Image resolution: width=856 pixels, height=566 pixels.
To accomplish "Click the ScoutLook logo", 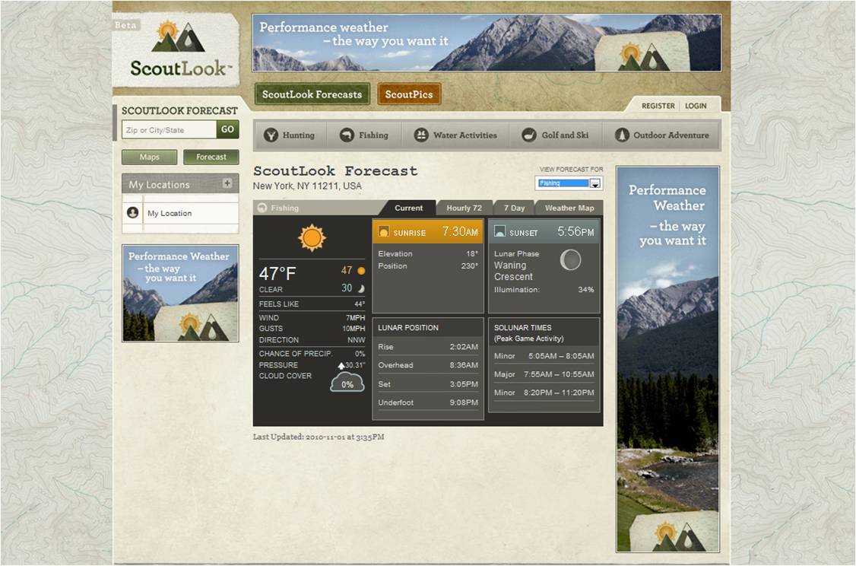I will (179, 49).
